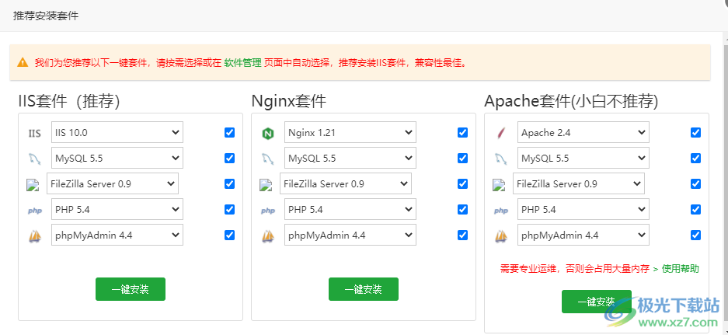The image size is (728, 335).
Task: Open phpMyAdmin 4.4 dropdown in Nginx suite
Action: (x=350, y=235)
